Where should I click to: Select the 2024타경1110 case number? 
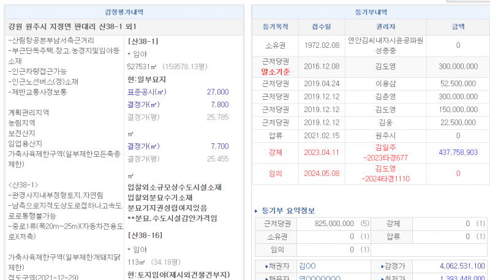pos(385,178)
